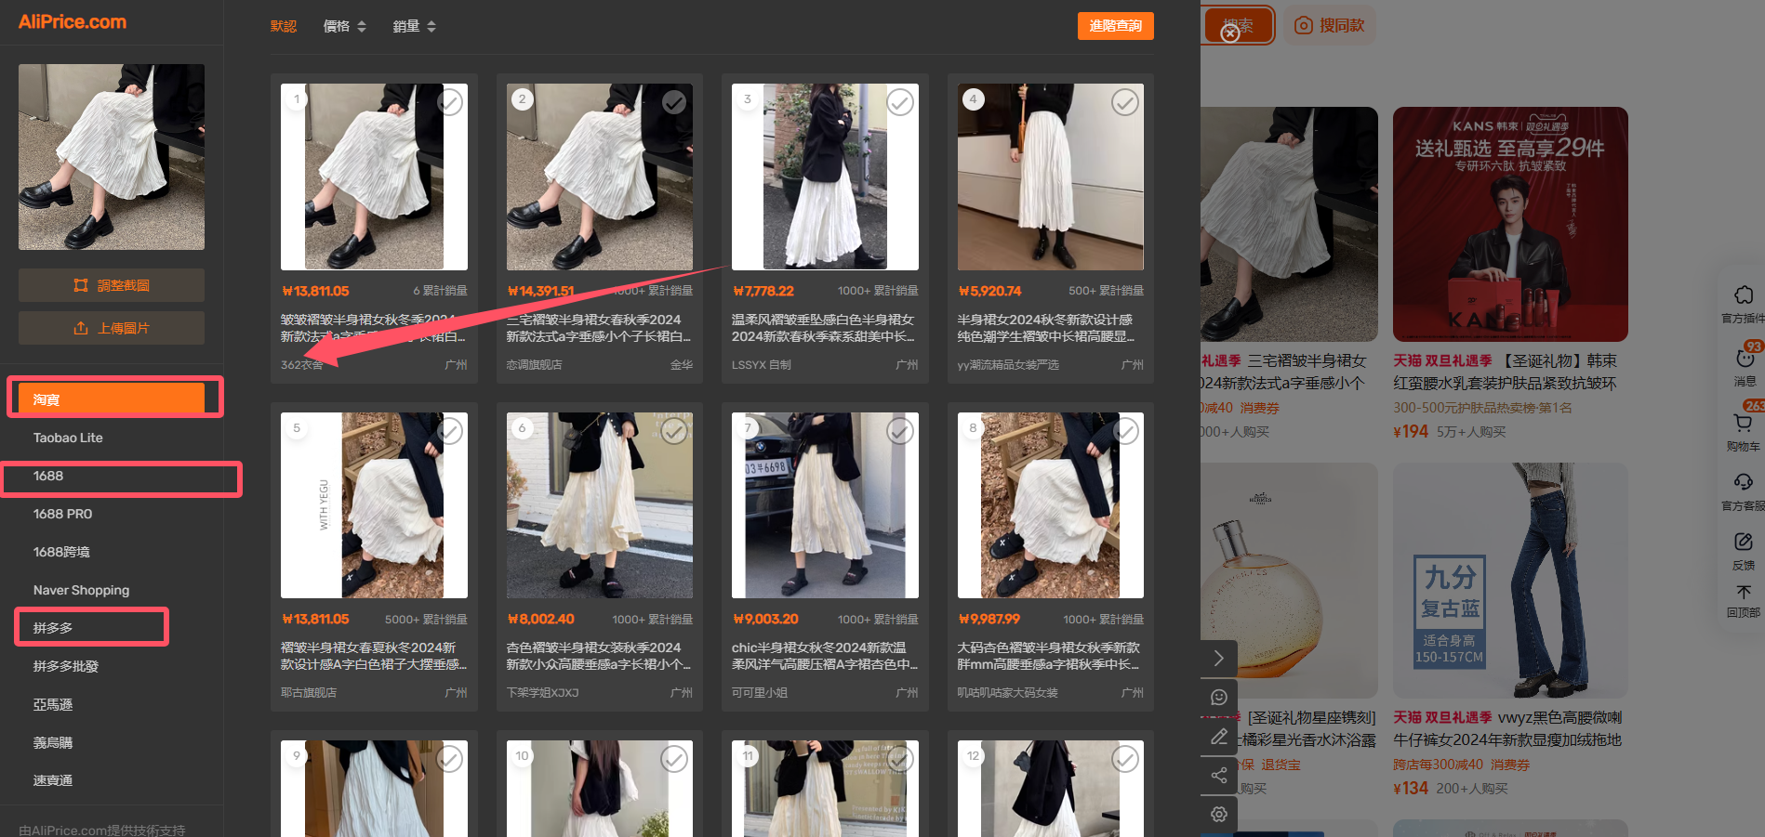Viewport: 1765px width, 837px height.
Task: Open the 調整截圖 crop adjustment button
Action: coord(112,285)
